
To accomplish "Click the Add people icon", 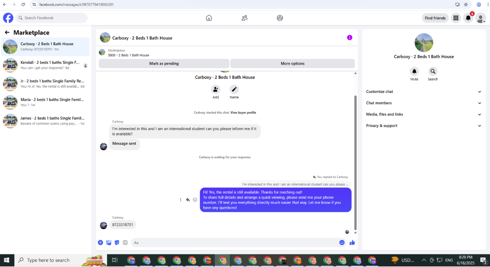I will click(215, 89).
